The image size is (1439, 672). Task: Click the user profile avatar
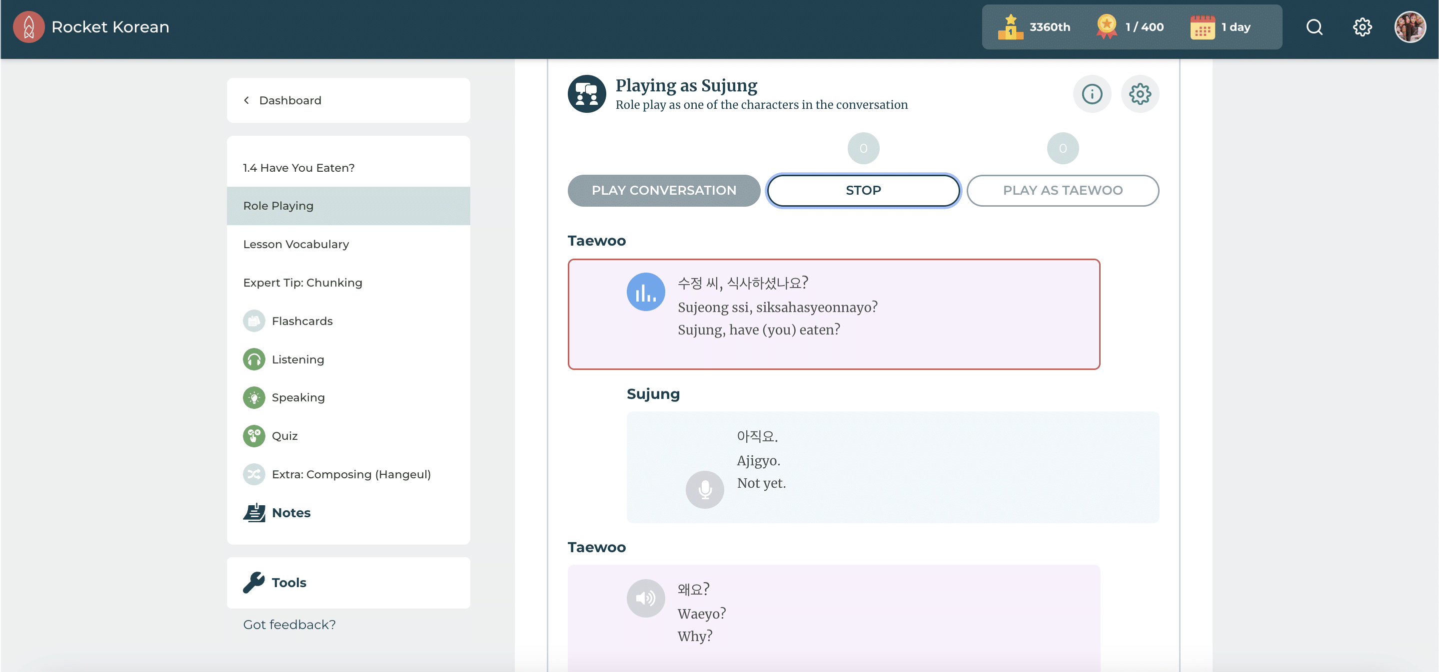pyautogui.click(x=1410, y=27)
